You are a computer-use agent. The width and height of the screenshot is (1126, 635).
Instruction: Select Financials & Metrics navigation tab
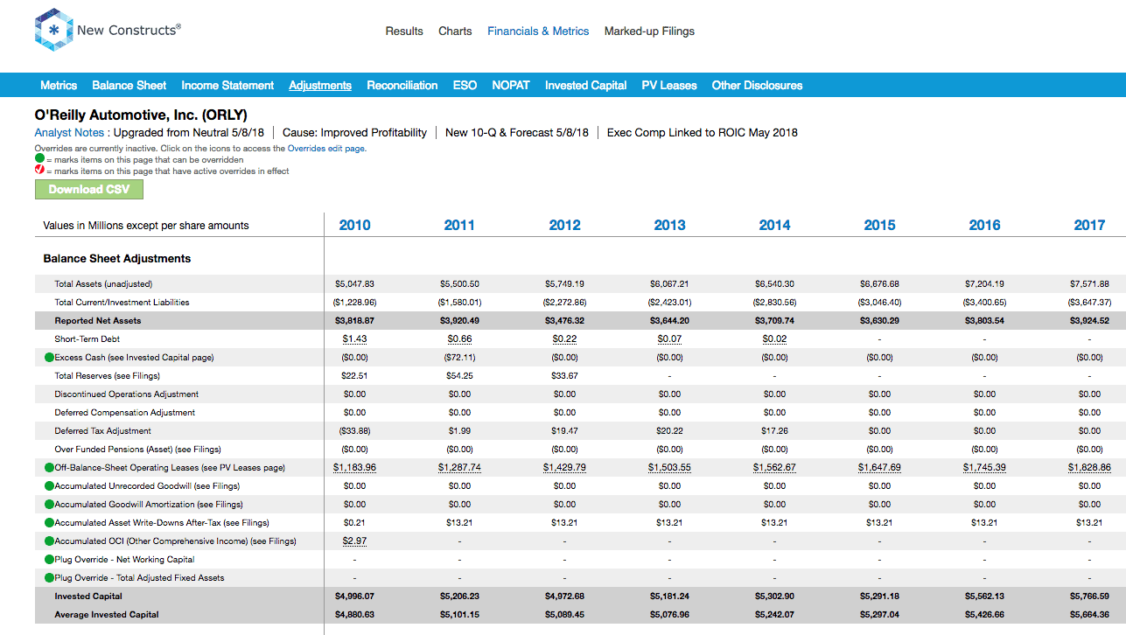point(538,31)
